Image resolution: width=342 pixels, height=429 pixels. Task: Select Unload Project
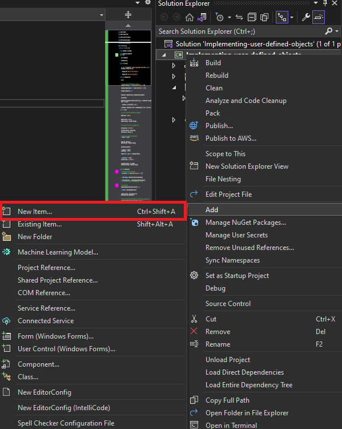tap(228, 360)
